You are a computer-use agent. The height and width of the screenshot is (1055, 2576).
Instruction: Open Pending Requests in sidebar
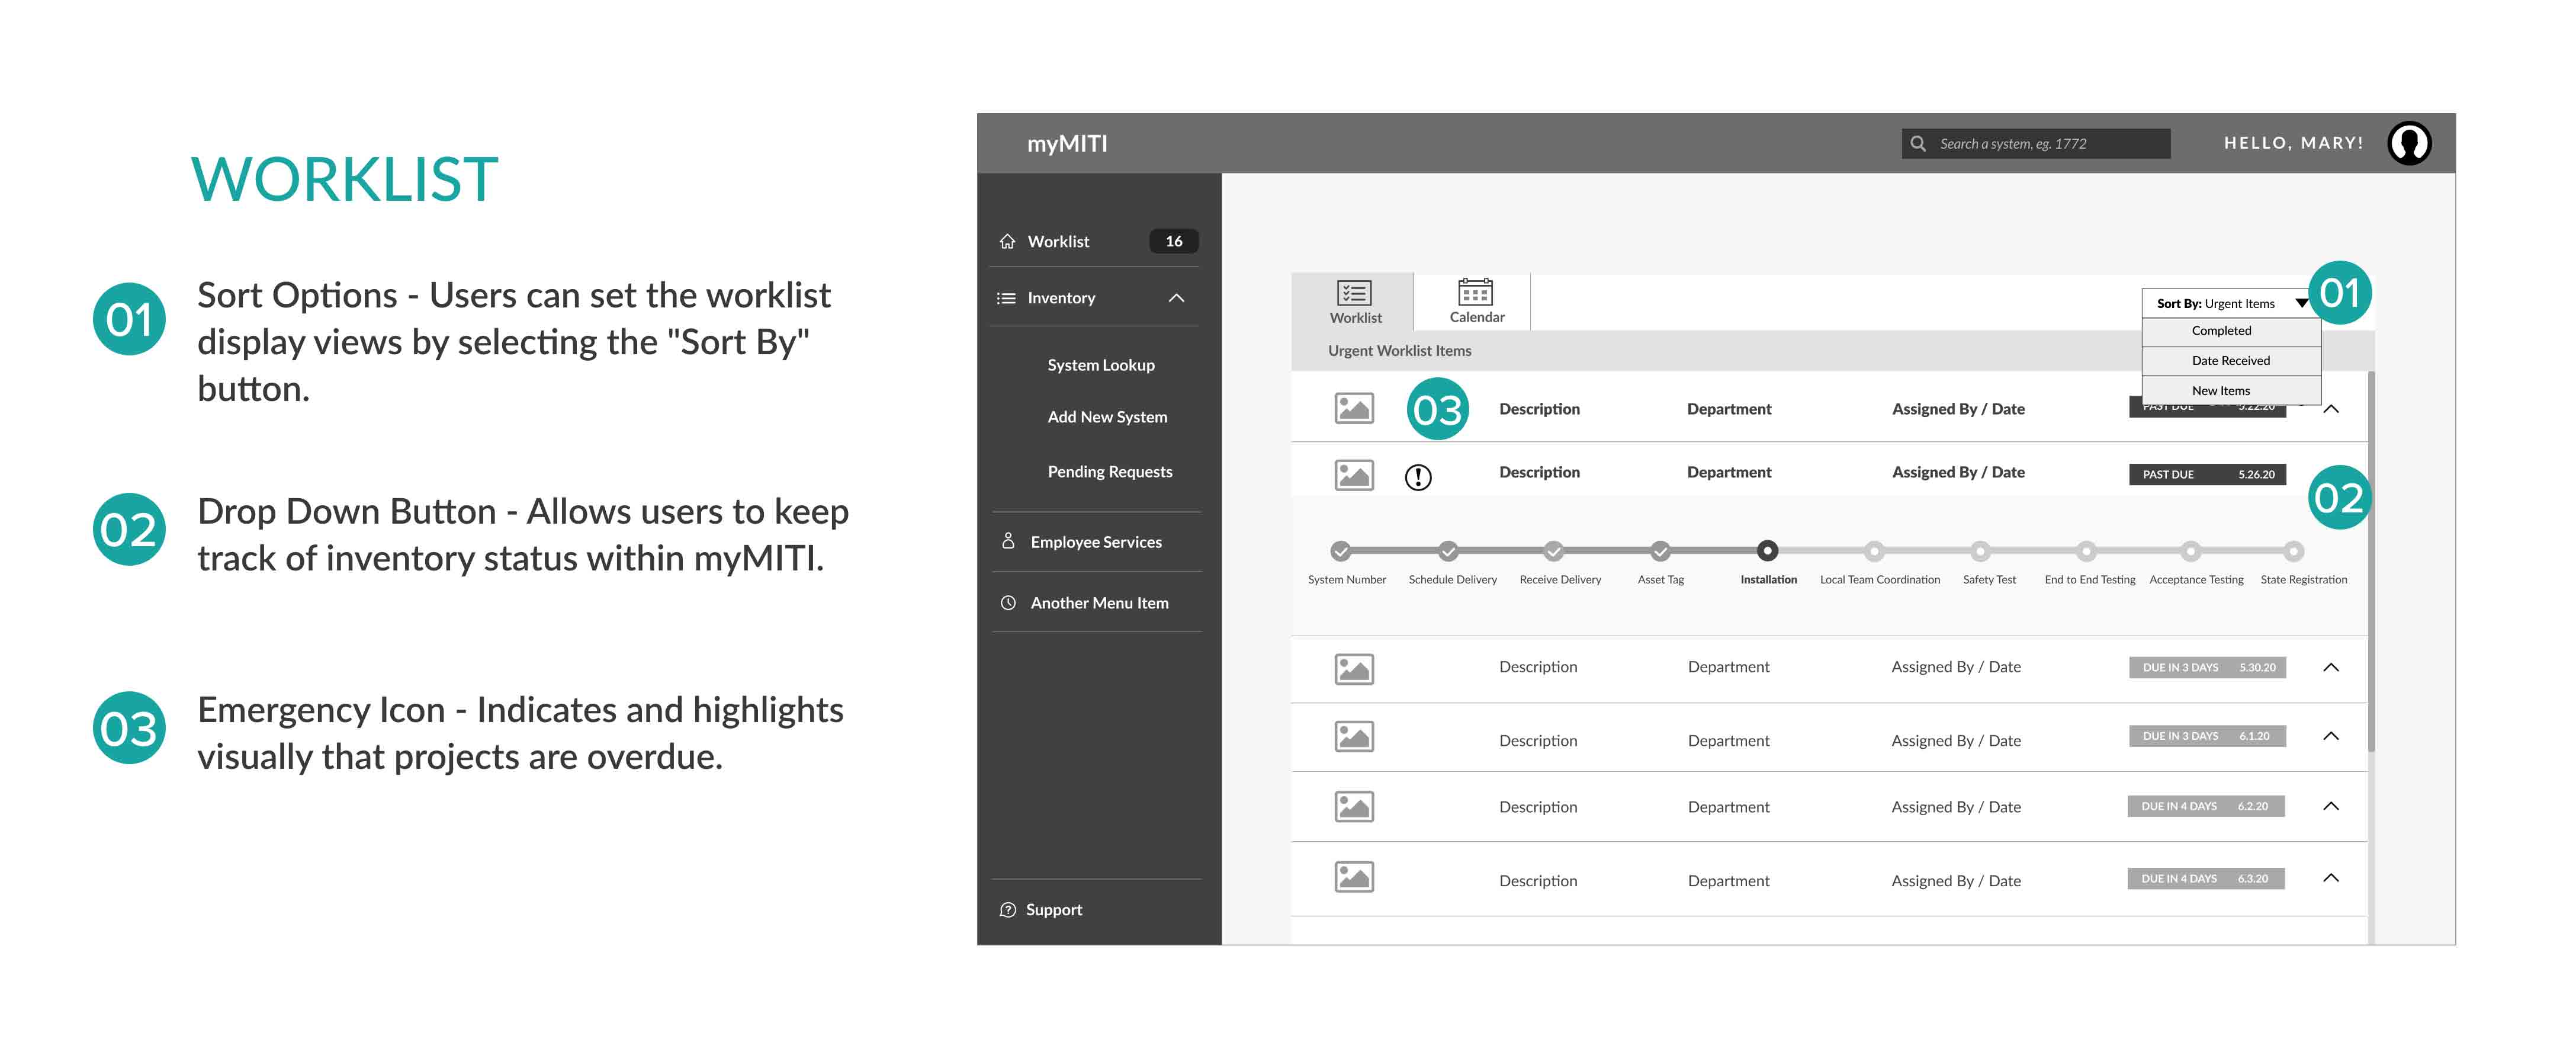(x=1109, y=472)
